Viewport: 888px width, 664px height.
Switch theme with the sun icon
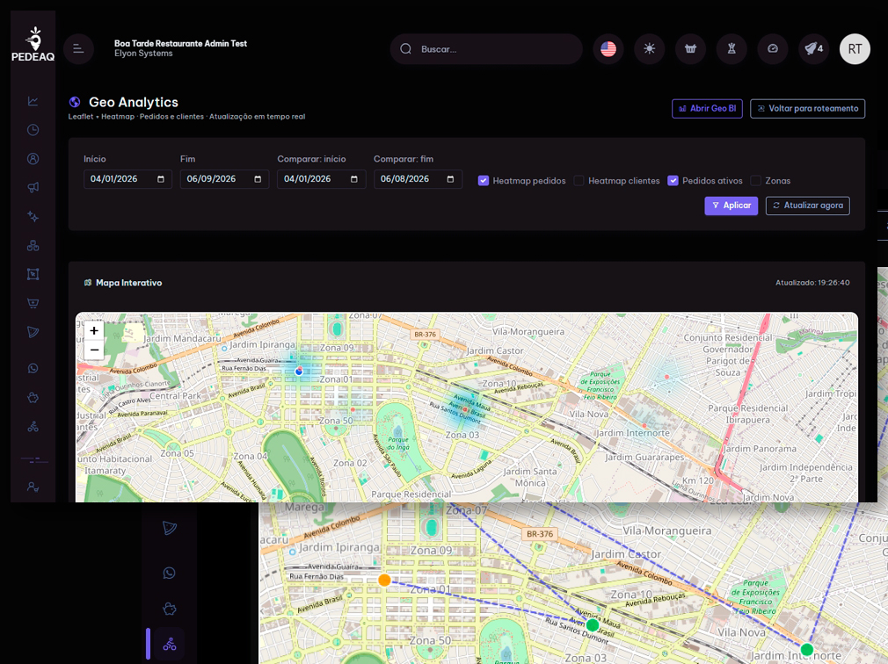[649, 49]
